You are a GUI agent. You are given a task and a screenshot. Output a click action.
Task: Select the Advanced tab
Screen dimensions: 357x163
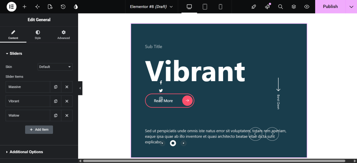tap(63, 35)
